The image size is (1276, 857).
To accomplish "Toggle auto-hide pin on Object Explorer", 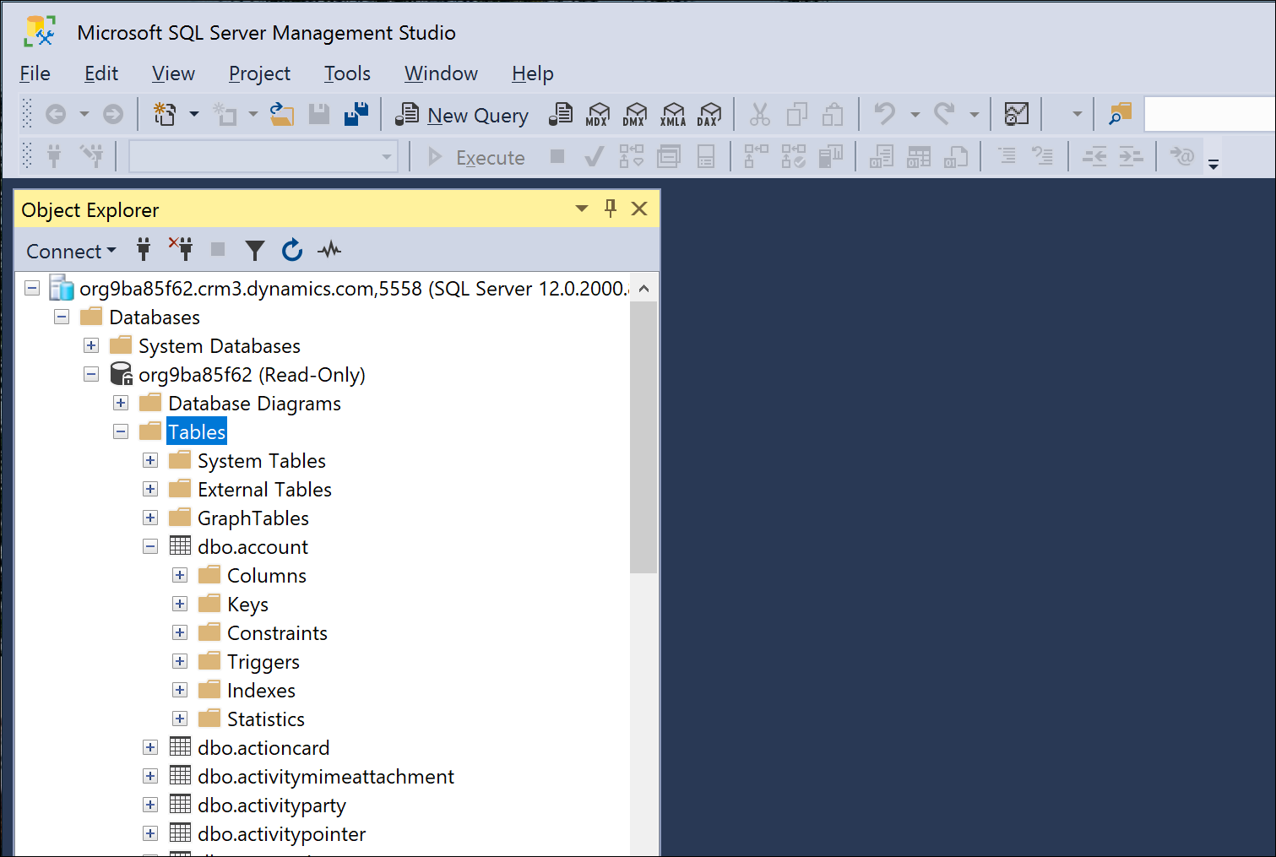I will pos(611,209).
